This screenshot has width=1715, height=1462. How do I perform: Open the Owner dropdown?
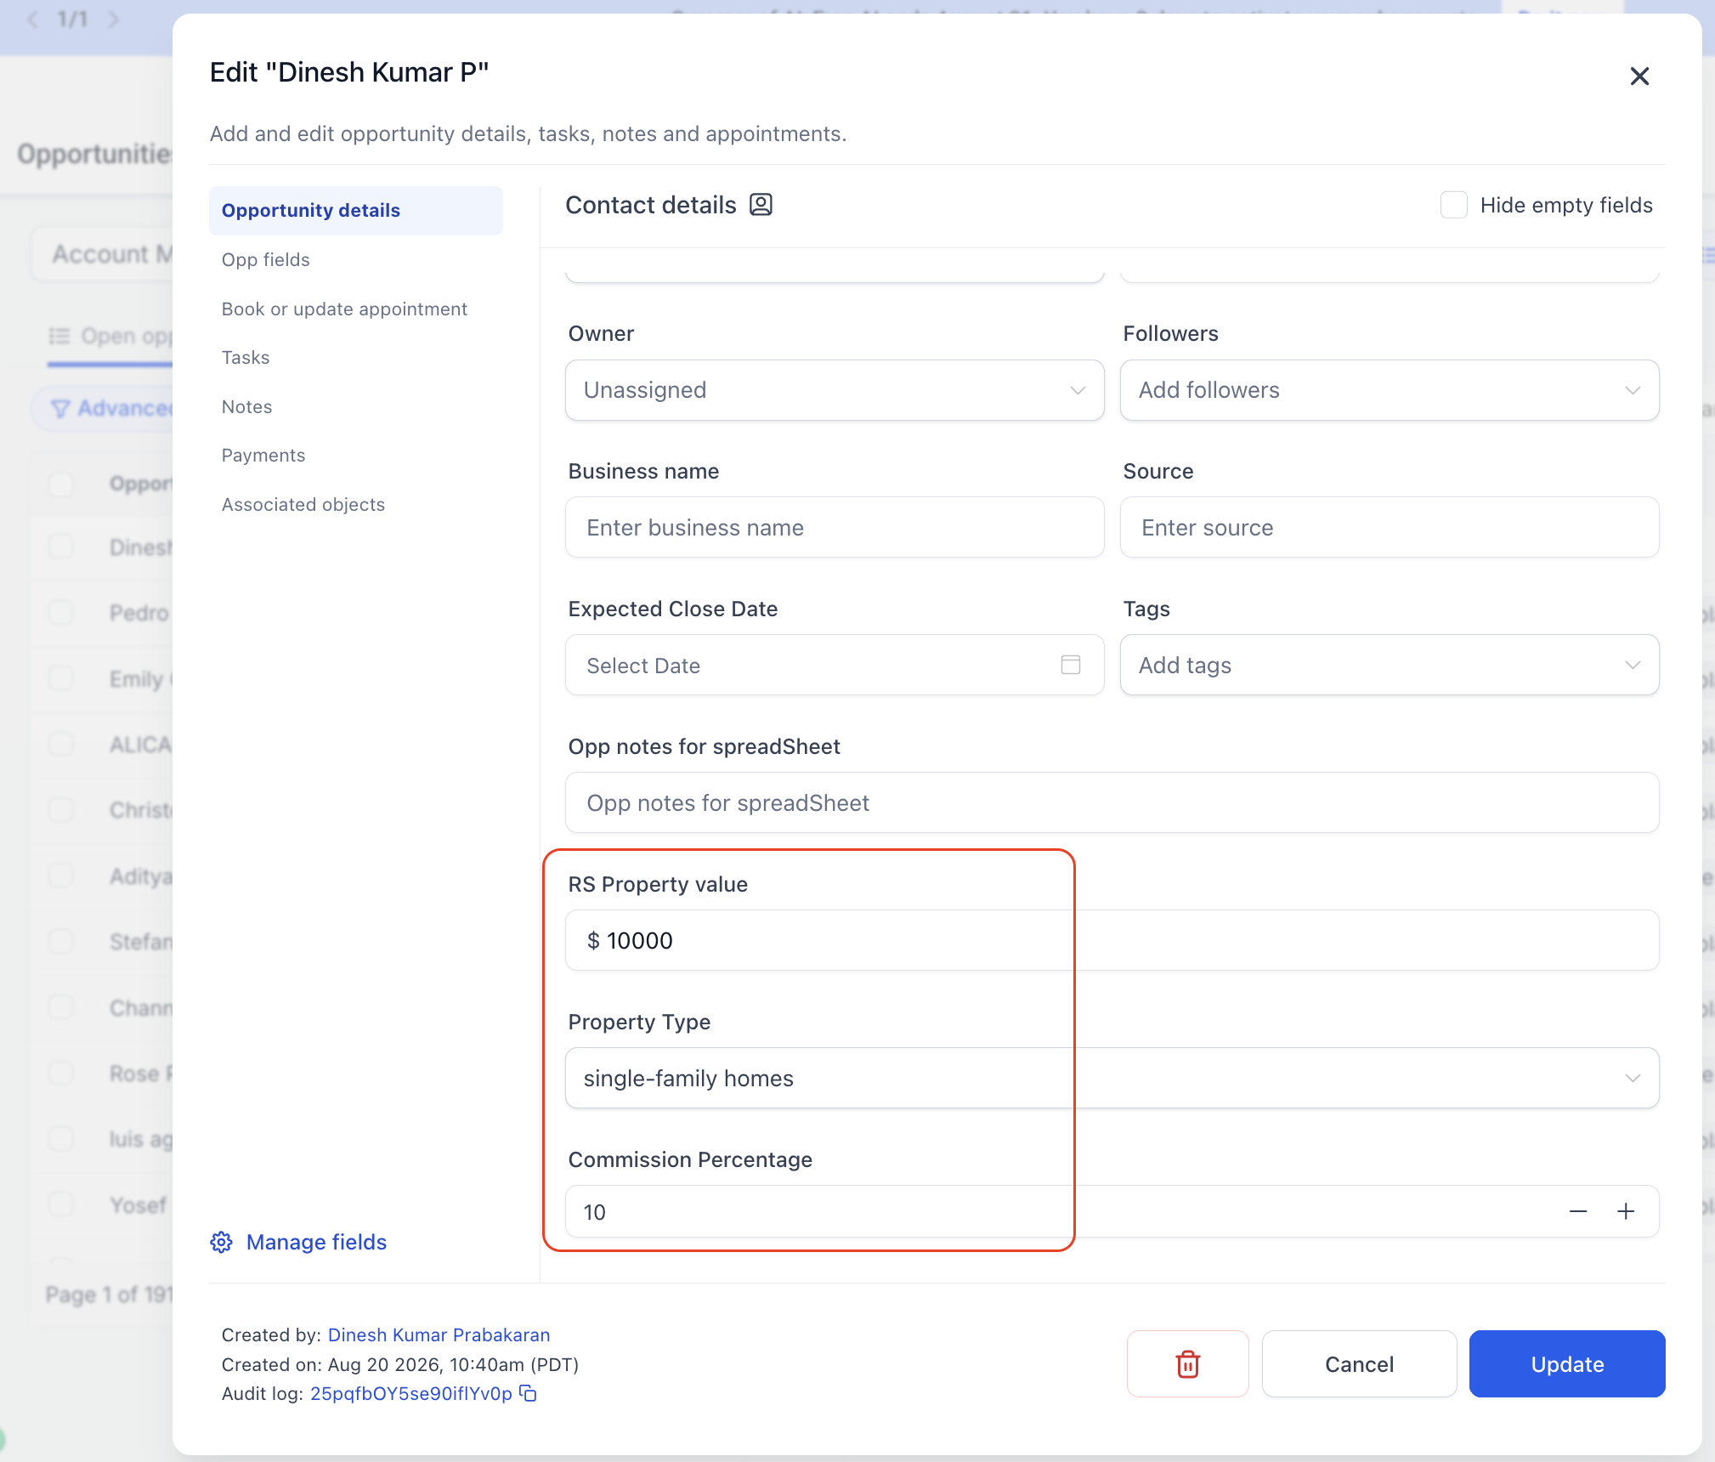click(x=835, y=390)
